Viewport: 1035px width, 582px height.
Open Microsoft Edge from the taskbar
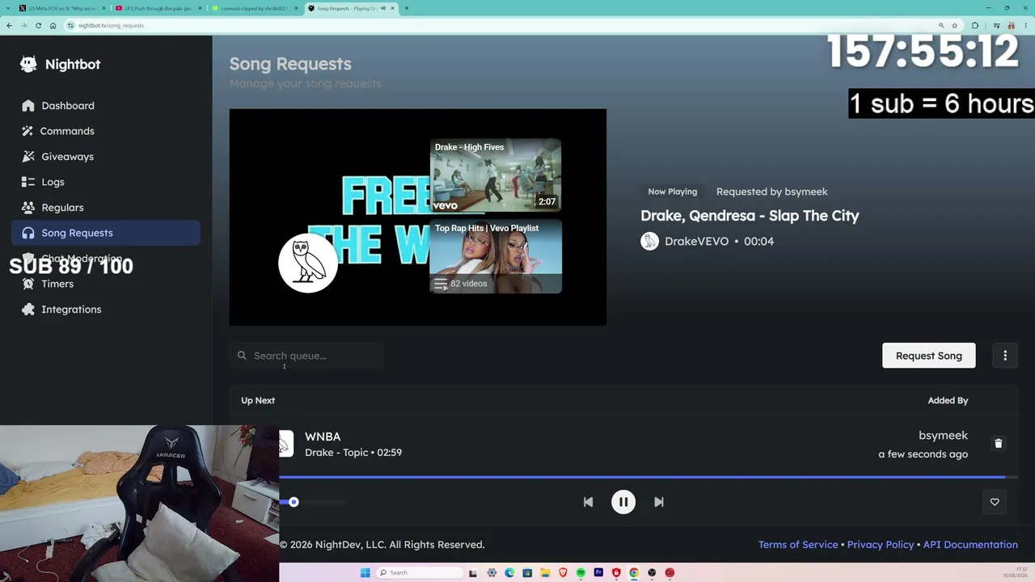coord(509,573)
